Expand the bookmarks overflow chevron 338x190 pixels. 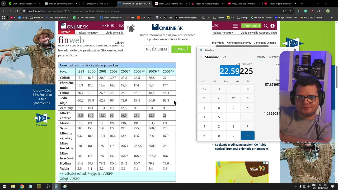(x=332, y=18)
